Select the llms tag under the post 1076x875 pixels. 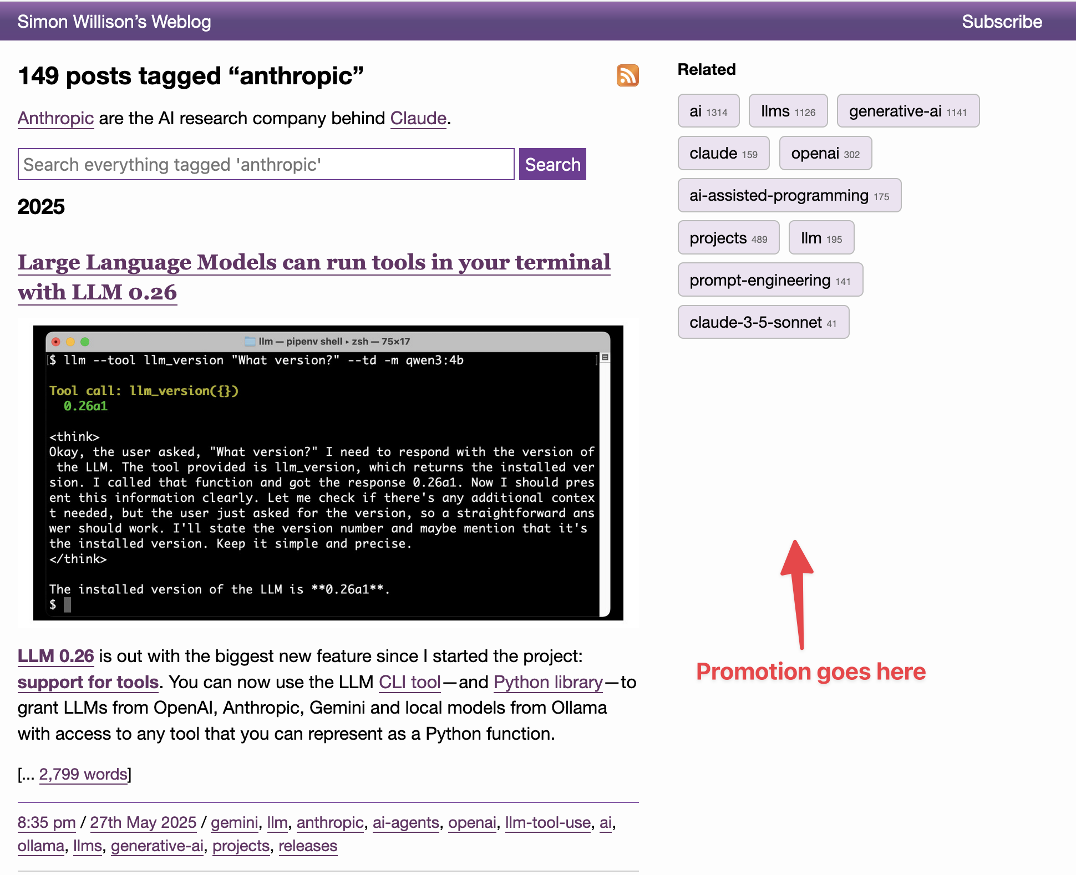click(x=88, y=846)
